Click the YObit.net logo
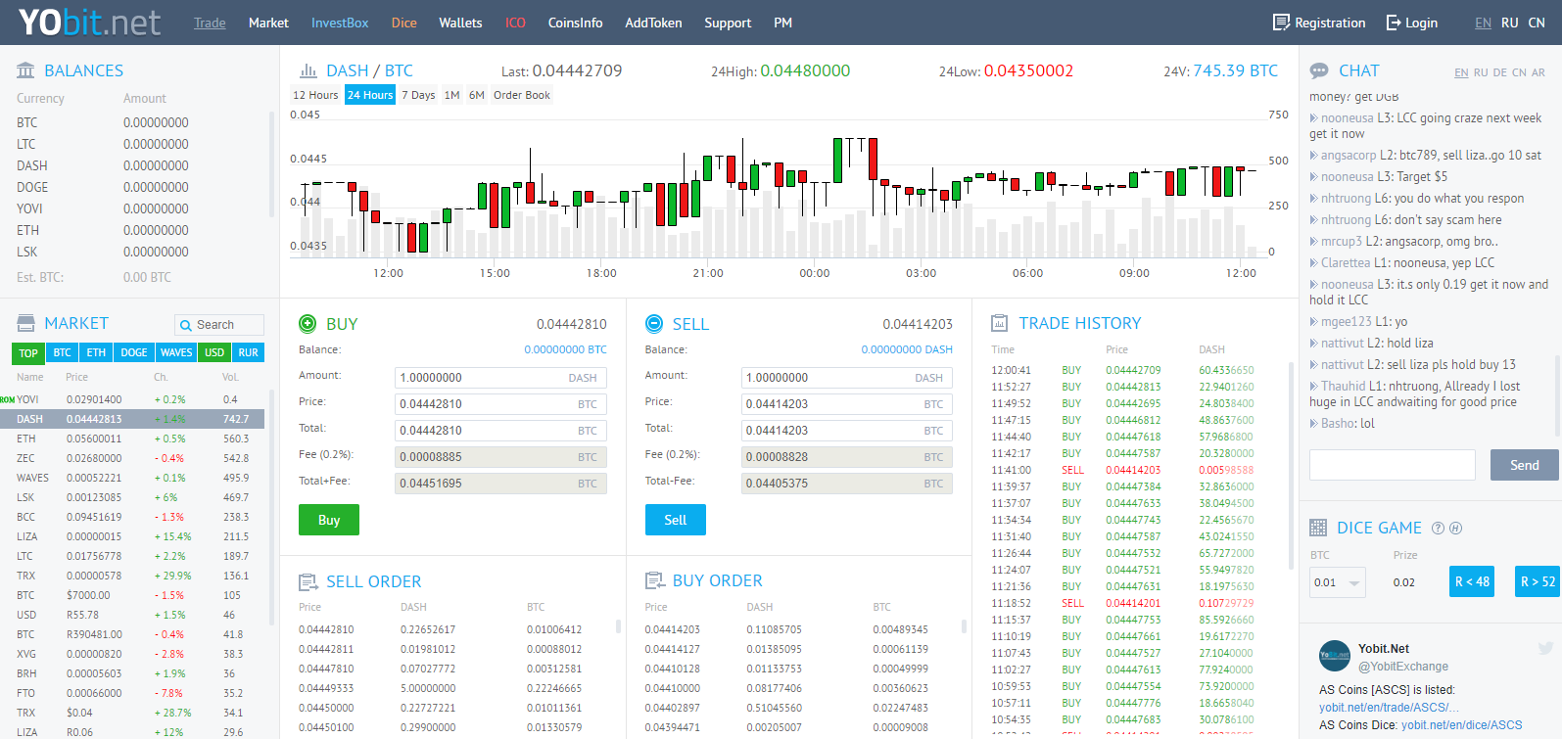 point(89,22)
